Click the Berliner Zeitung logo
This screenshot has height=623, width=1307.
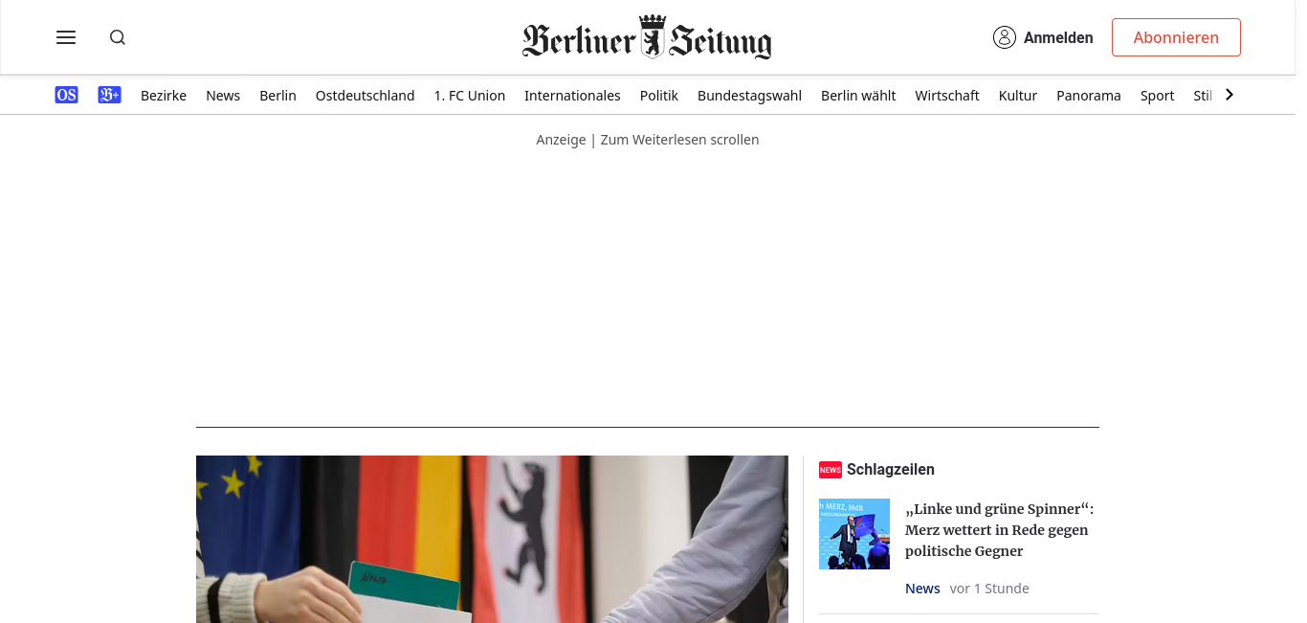coord(647,38)
